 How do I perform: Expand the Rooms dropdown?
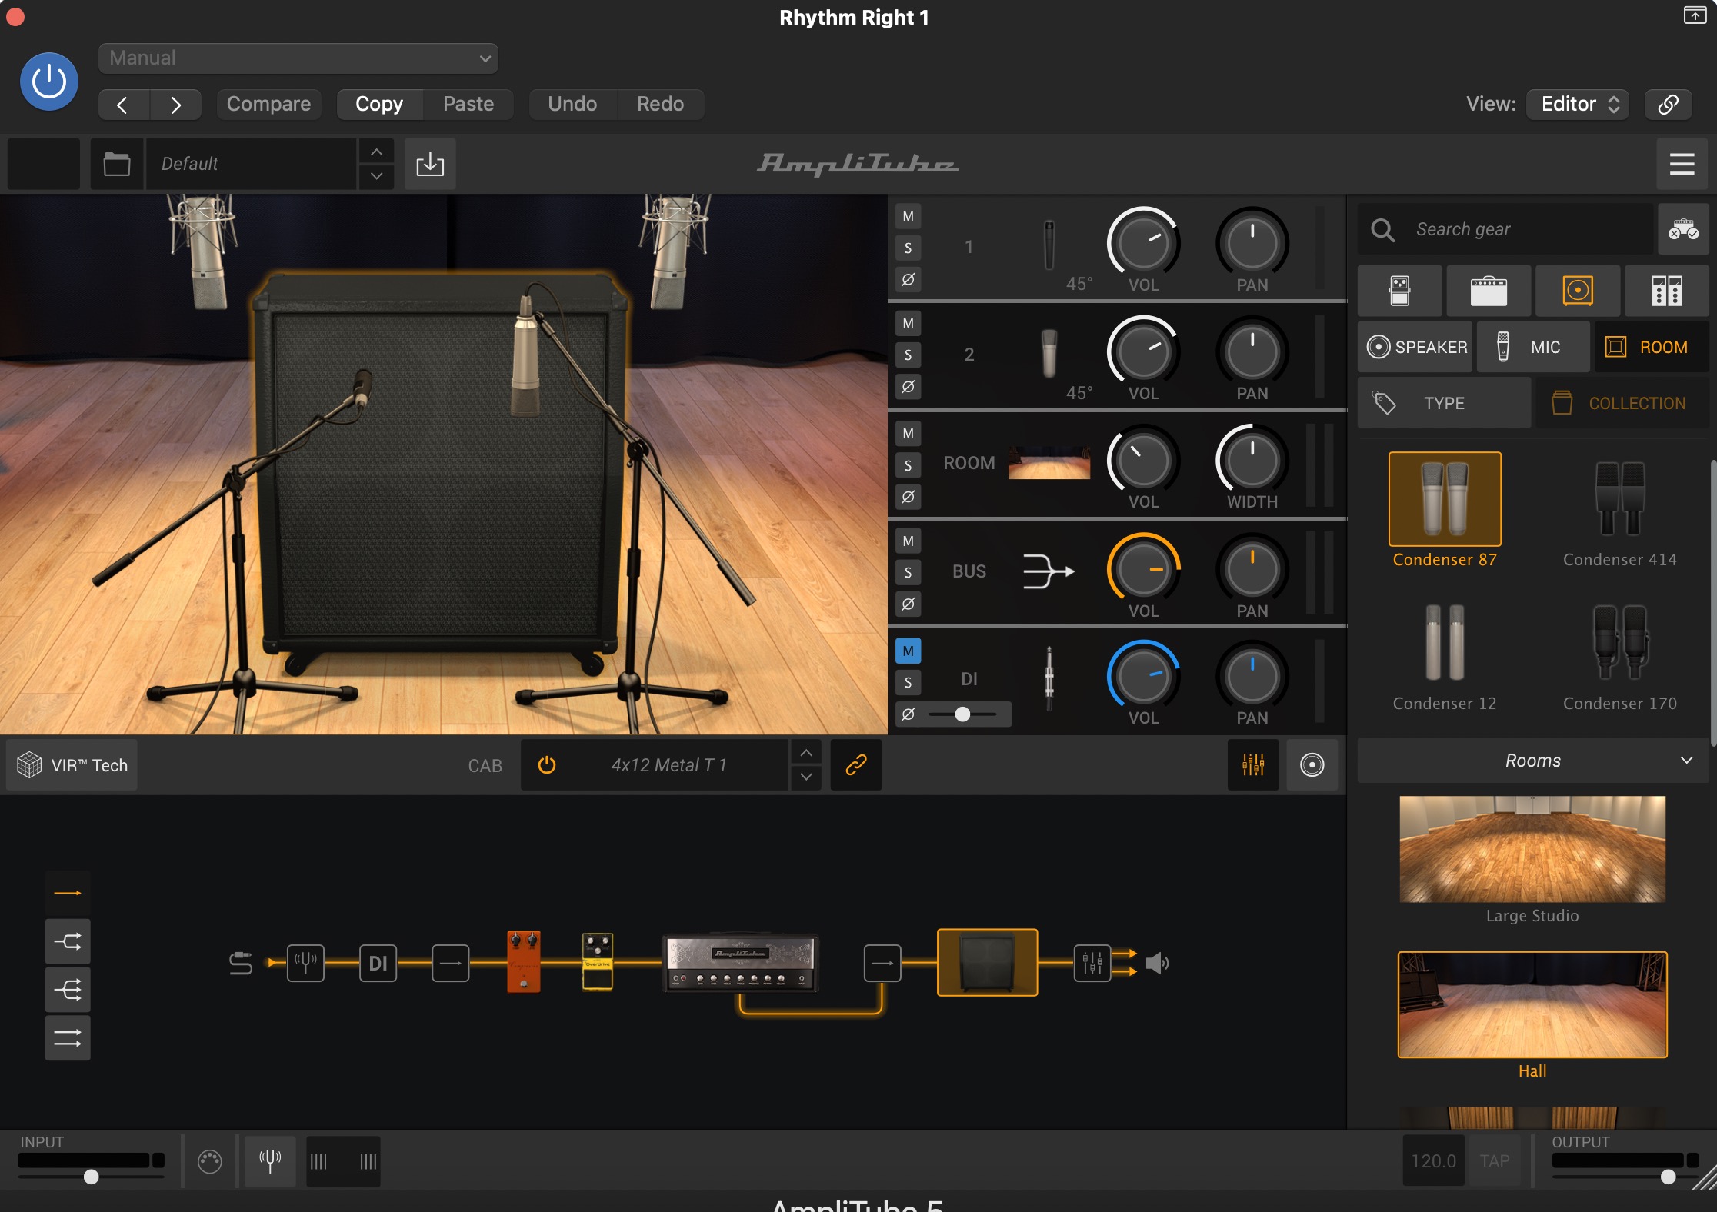click(x=1532, y=761)
